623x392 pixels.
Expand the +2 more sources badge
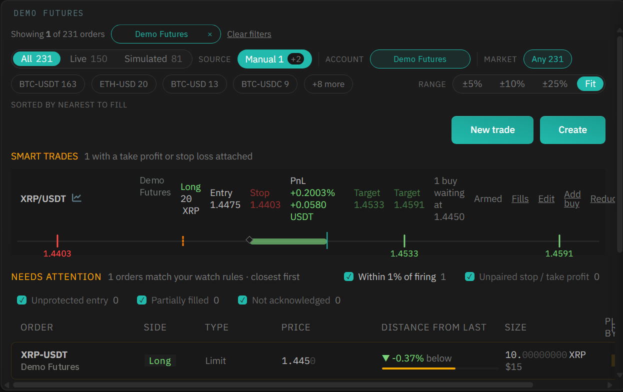click(x=296, y=59)
